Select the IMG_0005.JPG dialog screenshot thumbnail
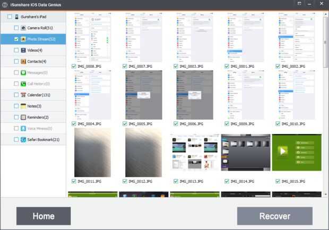Screen dimensions: 329x230 pyautogui.click(x=144, y=95)
